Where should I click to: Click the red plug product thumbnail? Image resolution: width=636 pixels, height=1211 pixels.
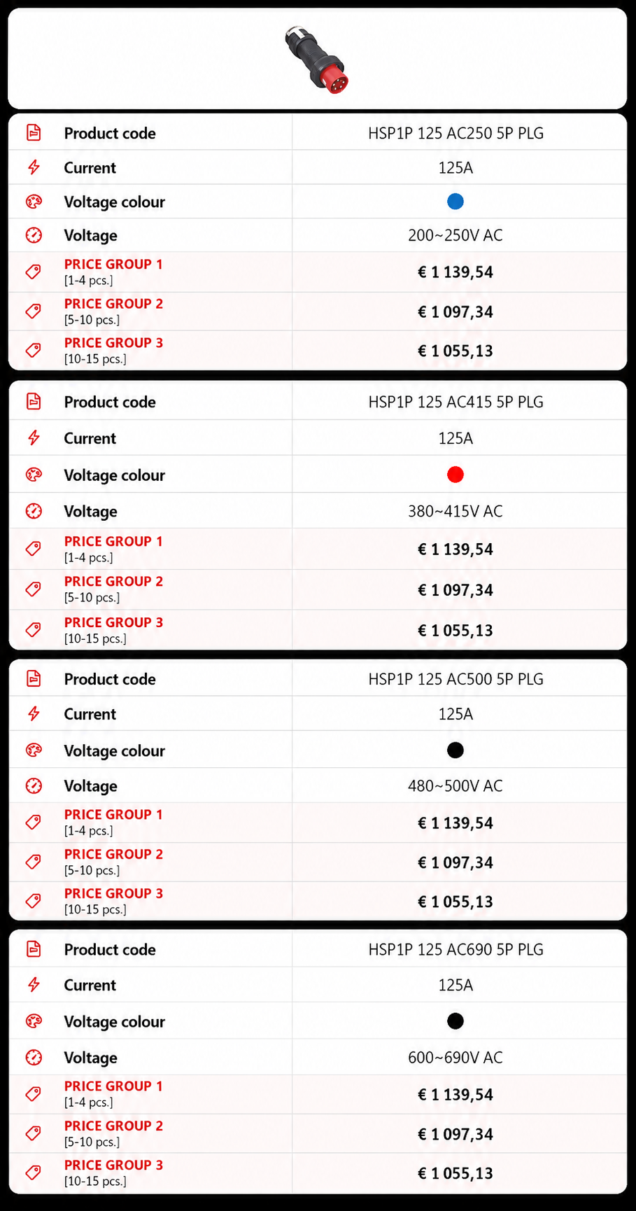(x=316, y=59)
